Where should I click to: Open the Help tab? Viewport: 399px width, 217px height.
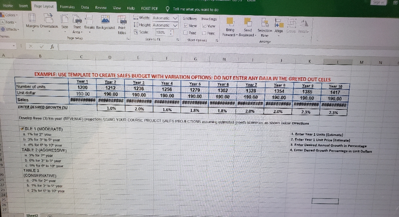pos(131,8)
